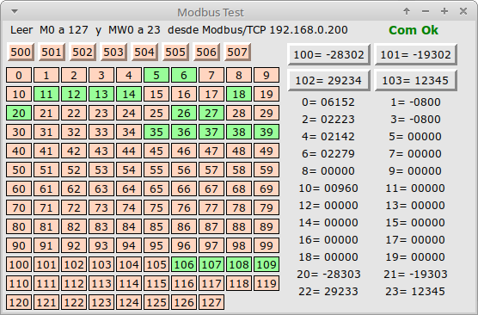
Task: Toggle green bit 39
Action: tap(267, 132)
